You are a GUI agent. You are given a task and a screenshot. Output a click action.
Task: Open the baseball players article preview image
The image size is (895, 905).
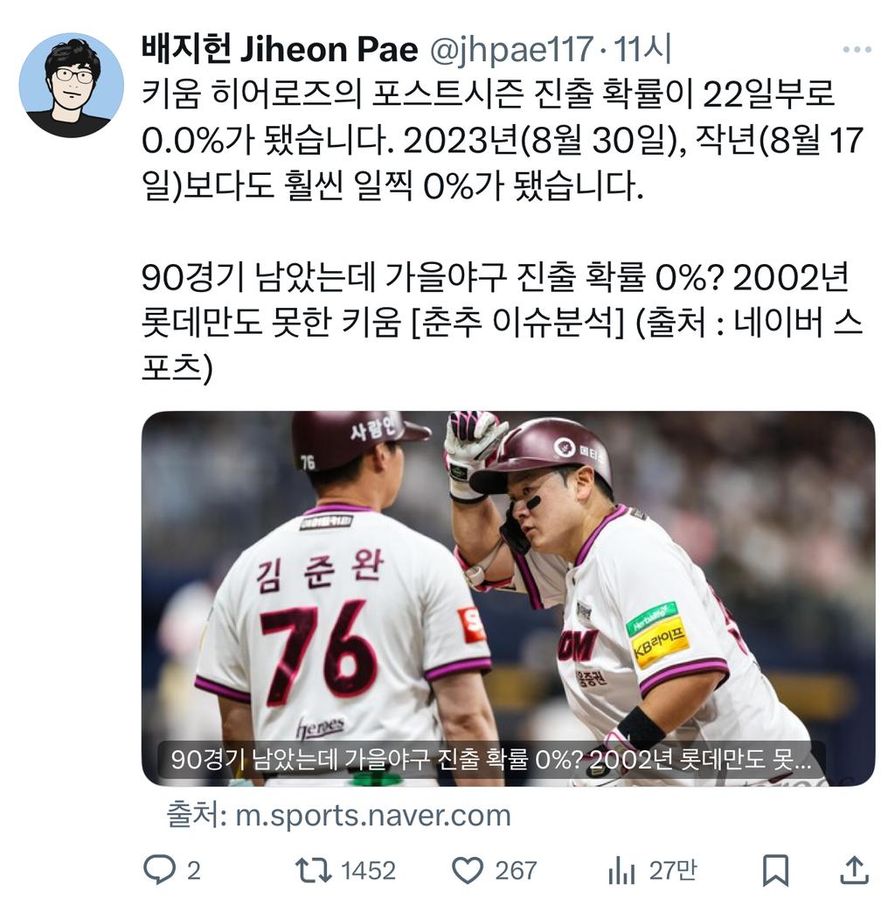508,598
